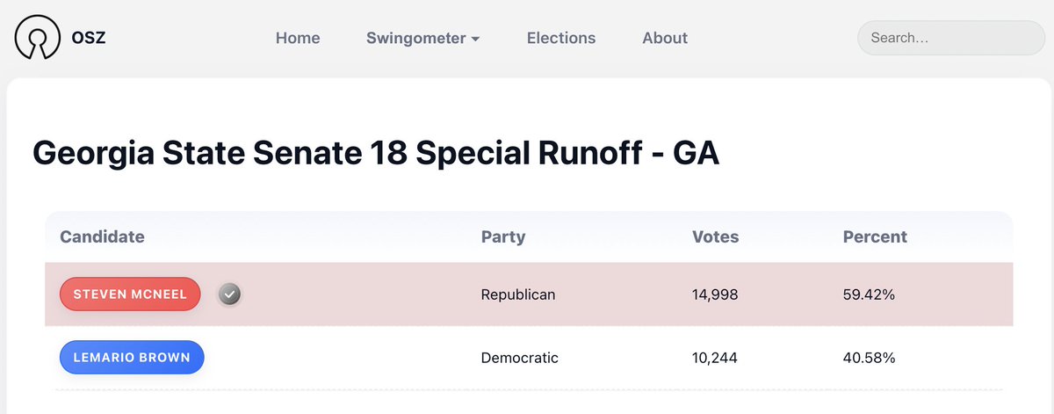This screenshot has width=1054, height=414.
Task: Click the winner checkmark beside Steven McNeel
Action: click(229, 294)
